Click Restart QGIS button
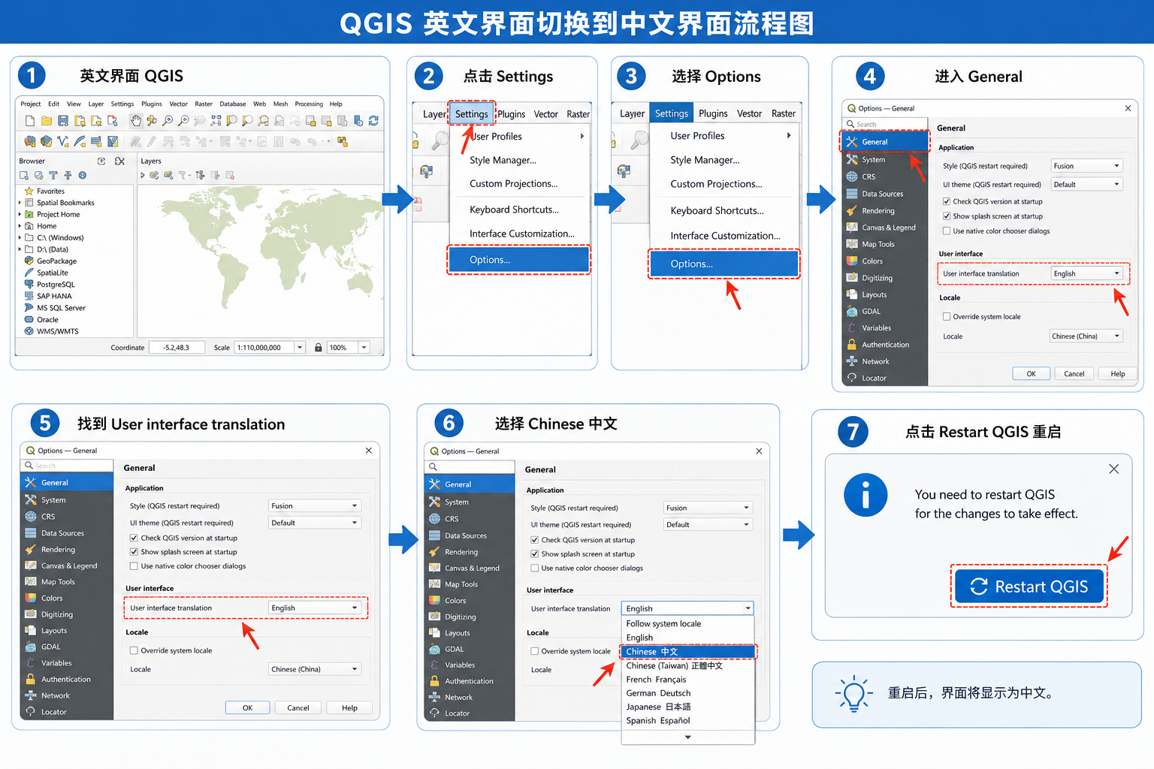The height and width of the screenshot is (769, 1154). pyautogui.click(x=1029, y=587)
